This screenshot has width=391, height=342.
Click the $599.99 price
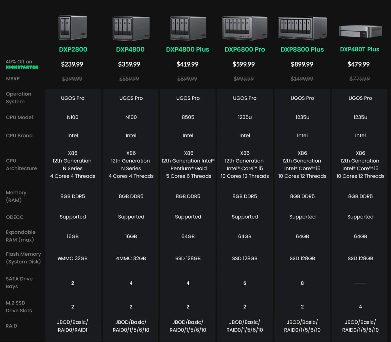(x=244, y=64)
